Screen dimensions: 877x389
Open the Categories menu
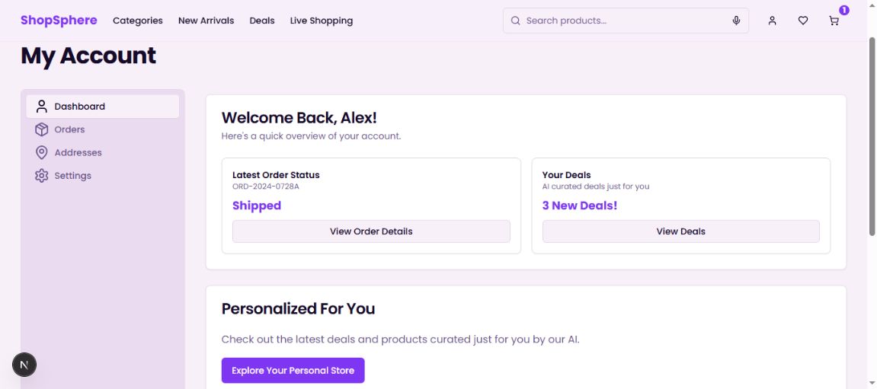[138, 21]
